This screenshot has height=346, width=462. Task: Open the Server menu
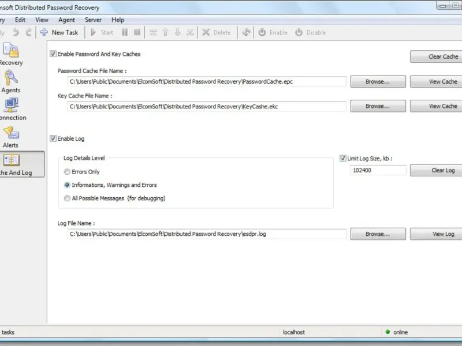click(93, 20)
